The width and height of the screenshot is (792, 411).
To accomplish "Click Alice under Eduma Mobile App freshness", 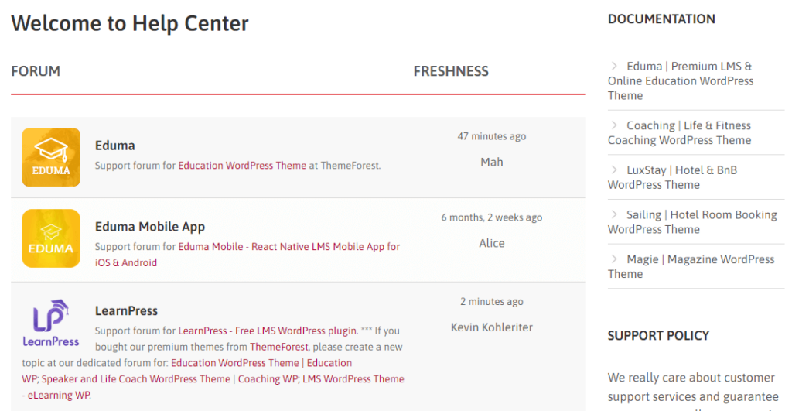I will [492, 243].
